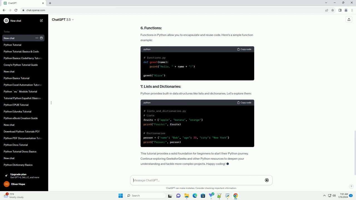Click the help question mark icon
This screenshot has height=200, width=356.
[351, 186]
